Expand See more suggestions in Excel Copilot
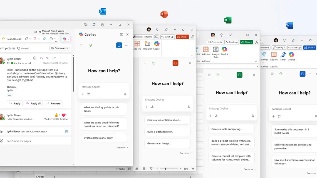The width and height of the screenshot is (317, 178). coord(250,169)
